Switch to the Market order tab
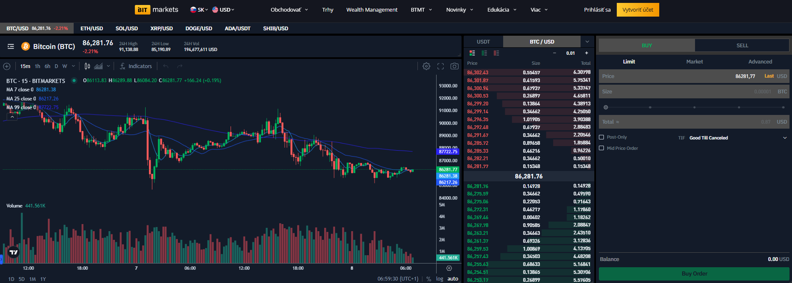Image resolution: width=792 pixels, height=283 pixels. click(694, 62)
